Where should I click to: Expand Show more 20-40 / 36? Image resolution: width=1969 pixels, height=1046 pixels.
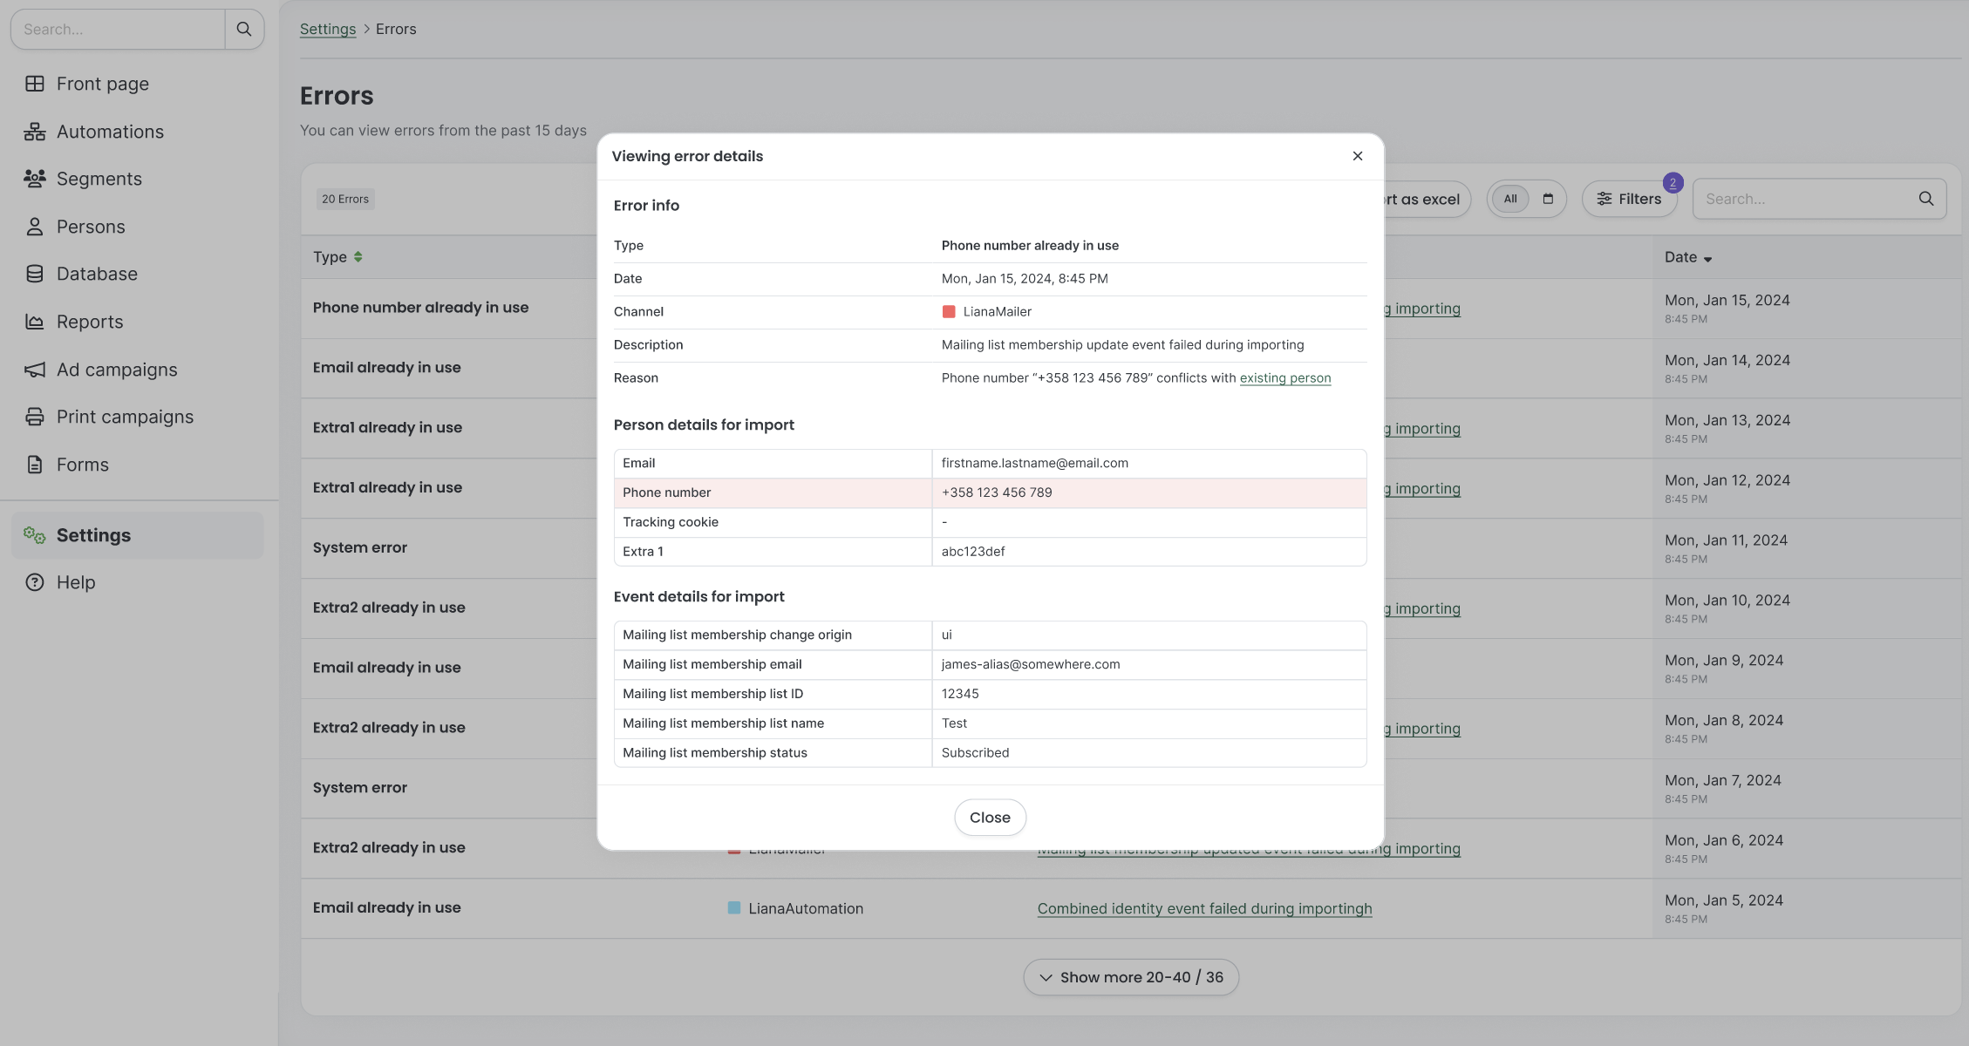[1130, 976]
